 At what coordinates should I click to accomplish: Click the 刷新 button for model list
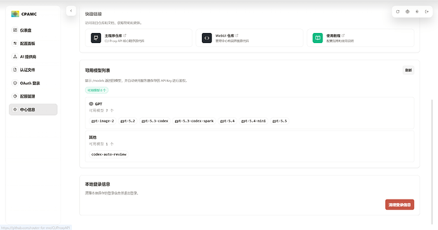coord(408,70)
